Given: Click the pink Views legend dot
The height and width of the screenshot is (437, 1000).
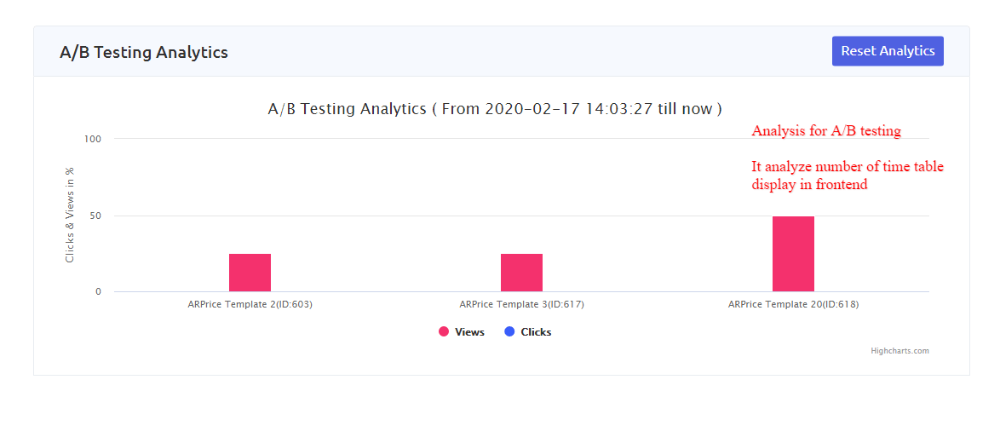Looking at the screenshot, I should pyautogui.click(x=444, y=332).
